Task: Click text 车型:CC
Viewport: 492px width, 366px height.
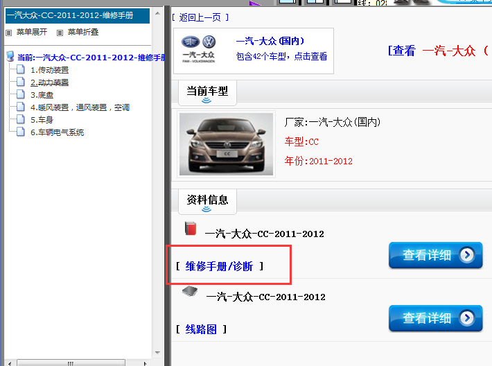Action: [301, 141]
